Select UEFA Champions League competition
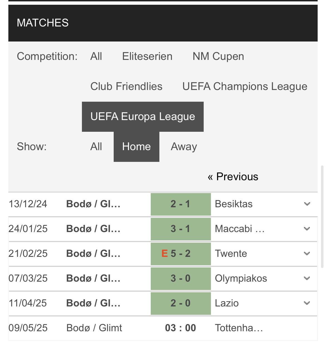This screenshot has height=346, width=326. (244, 86)
